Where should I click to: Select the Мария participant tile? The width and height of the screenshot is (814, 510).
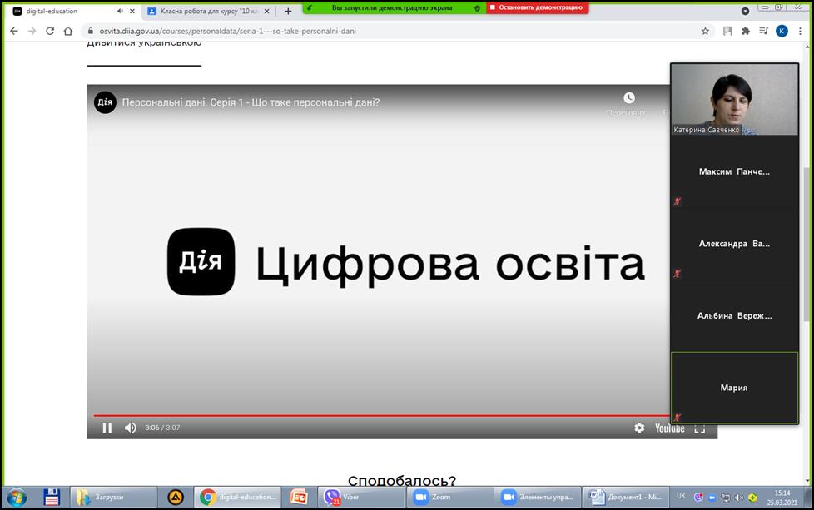tap(734, 388)
